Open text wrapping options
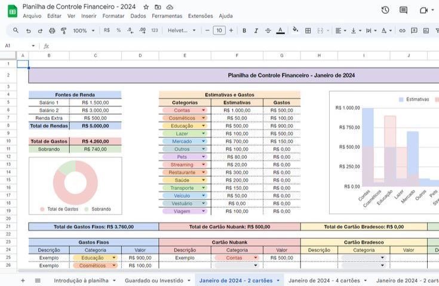Image resolution: width=439 pixels, height=286 pixels. click(371, 30)
